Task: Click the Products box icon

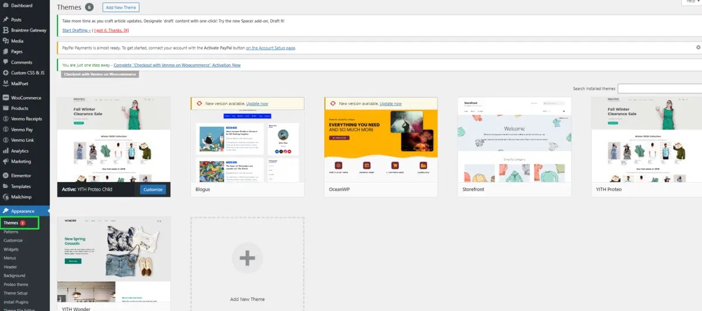Action: tap(5, 109)
